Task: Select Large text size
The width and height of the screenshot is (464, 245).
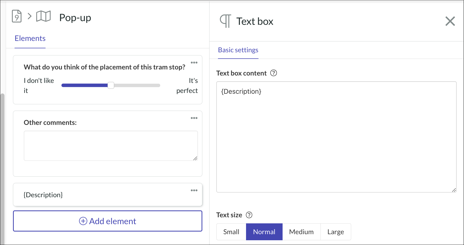Action: coord(336,232)
